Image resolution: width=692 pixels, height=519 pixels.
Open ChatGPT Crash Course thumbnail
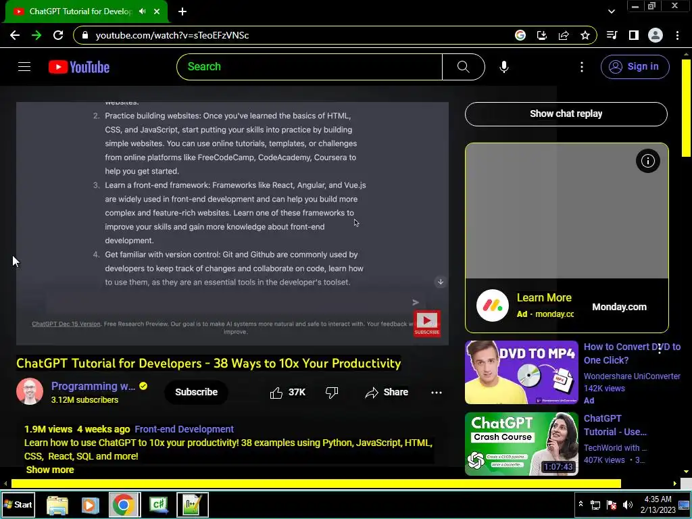pyautogui.click(x=521, y=443)
